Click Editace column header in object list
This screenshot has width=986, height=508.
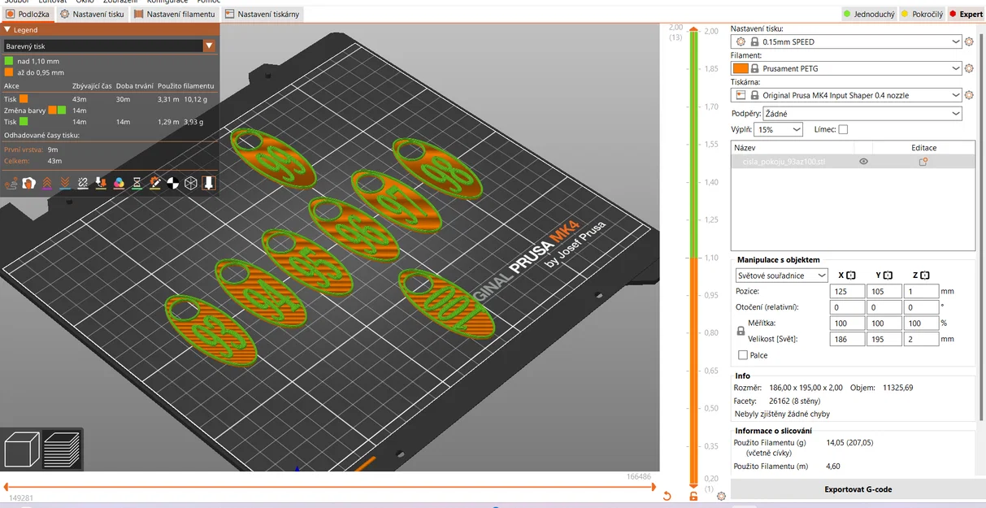[x=923, y=148]
